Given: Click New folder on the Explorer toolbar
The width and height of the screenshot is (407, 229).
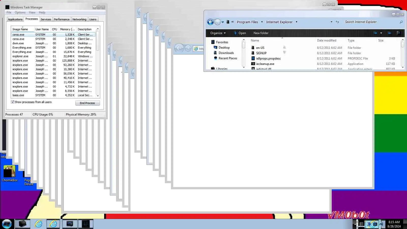Looking at the screenshot, I should coord(261,33).
